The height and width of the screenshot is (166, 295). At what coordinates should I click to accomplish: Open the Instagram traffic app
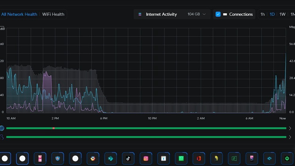click(x=146, y=158)
